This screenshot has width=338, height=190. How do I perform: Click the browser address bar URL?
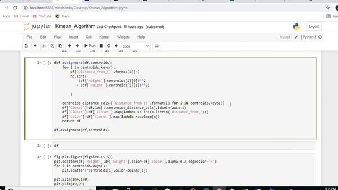coord(79,8)
